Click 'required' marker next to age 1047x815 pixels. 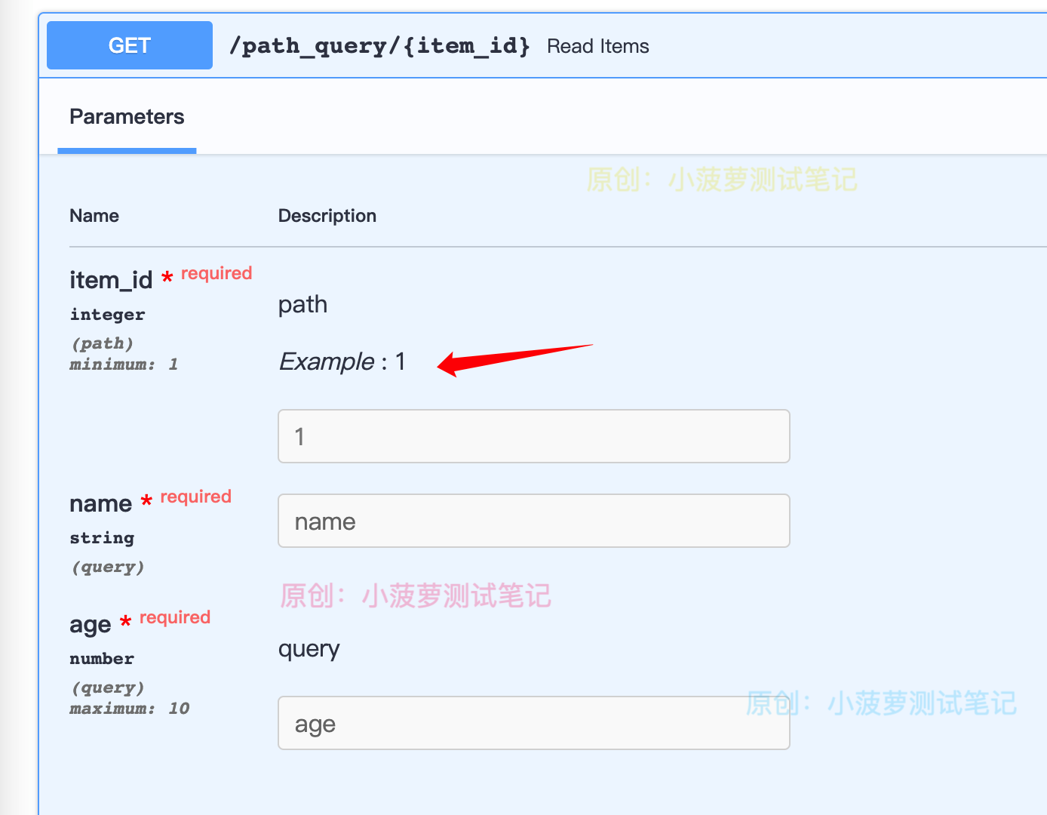(x=175, y=617)
